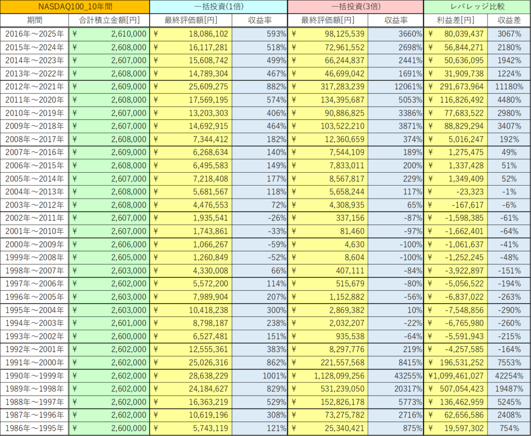Select the 利益差[円] column header
The width and height of the screenshot is (531, 436).
coord(456,21)
